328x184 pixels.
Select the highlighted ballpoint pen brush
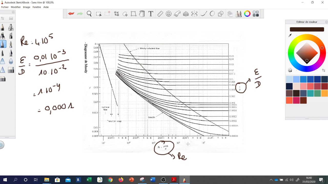tap(3, 44)
